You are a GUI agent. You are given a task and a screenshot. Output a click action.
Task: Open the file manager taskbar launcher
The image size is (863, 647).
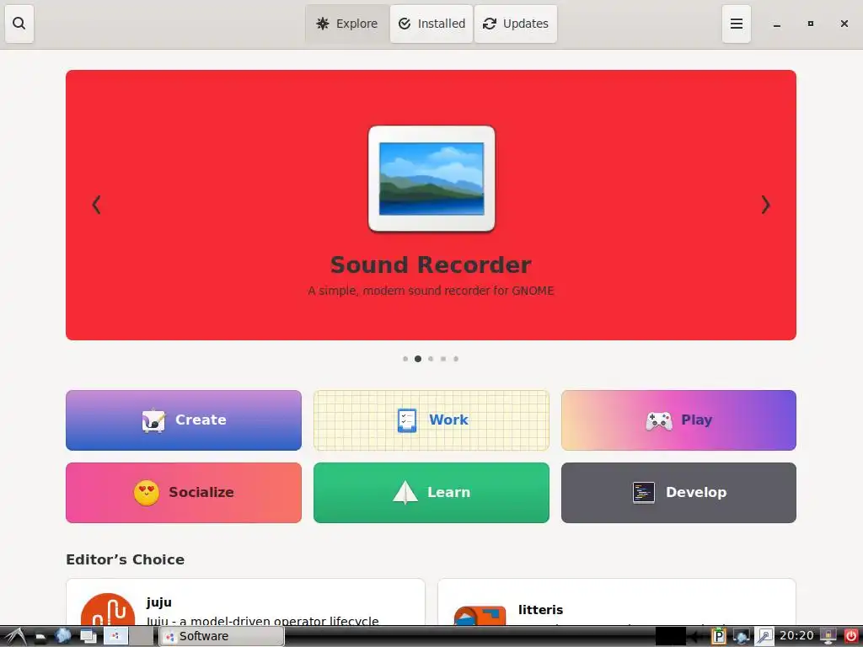[40, 637]
